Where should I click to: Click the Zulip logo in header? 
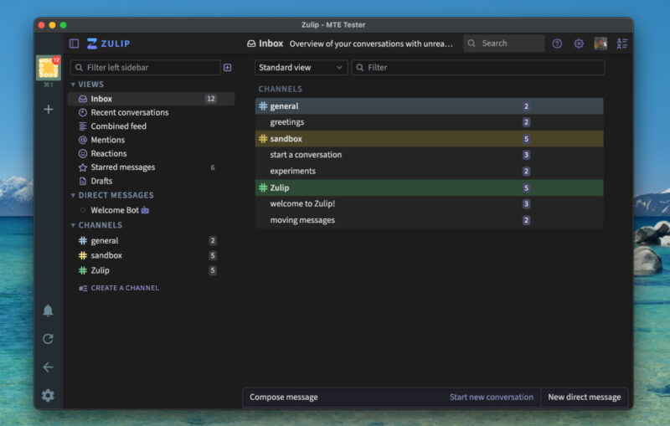pyautogui.click(x=109, y=44)
